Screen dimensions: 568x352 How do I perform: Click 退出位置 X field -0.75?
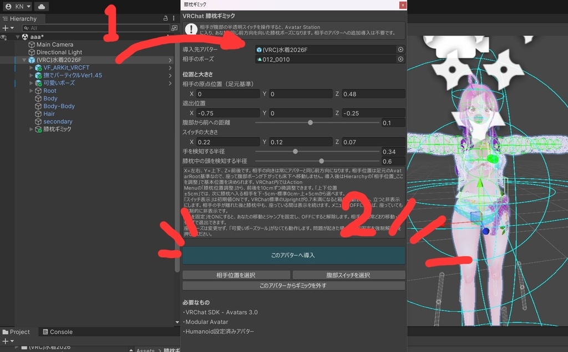coord(228,113)
